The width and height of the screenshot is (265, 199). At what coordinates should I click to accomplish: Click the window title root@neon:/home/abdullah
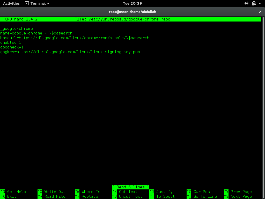coord(132,12)
